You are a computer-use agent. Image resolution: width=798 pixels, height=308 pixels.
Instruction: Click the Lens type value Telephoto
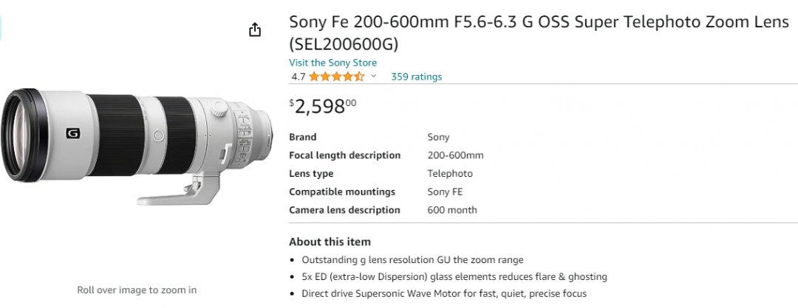click(x=450, y=174)
